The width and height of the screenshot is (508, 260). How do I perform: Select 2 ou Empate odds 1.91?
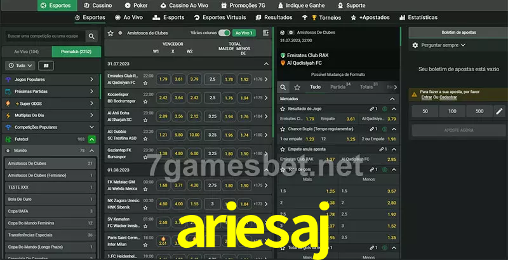coord(378,139)
